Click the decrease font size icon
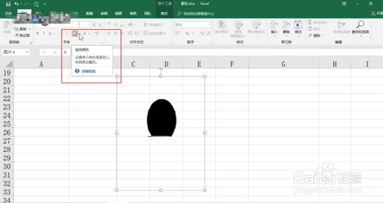 point(101,25)
